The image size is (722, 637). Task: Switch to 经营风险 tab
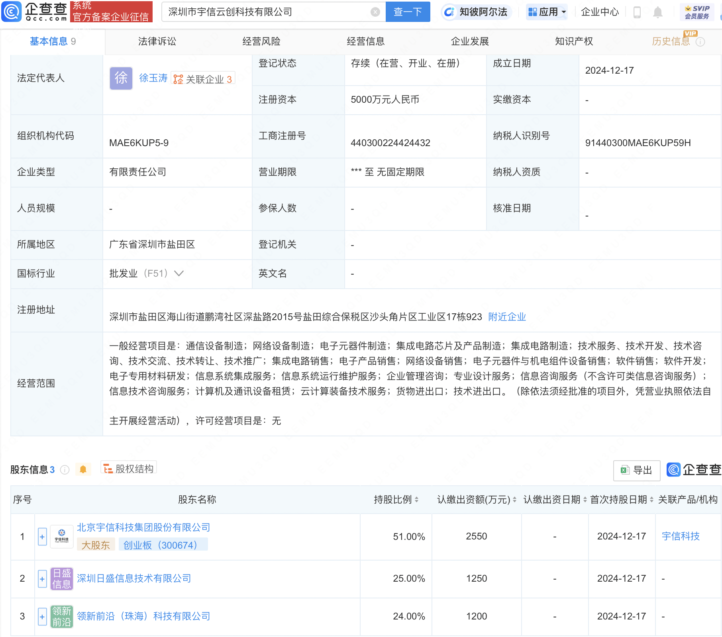[x=261, y=41]
